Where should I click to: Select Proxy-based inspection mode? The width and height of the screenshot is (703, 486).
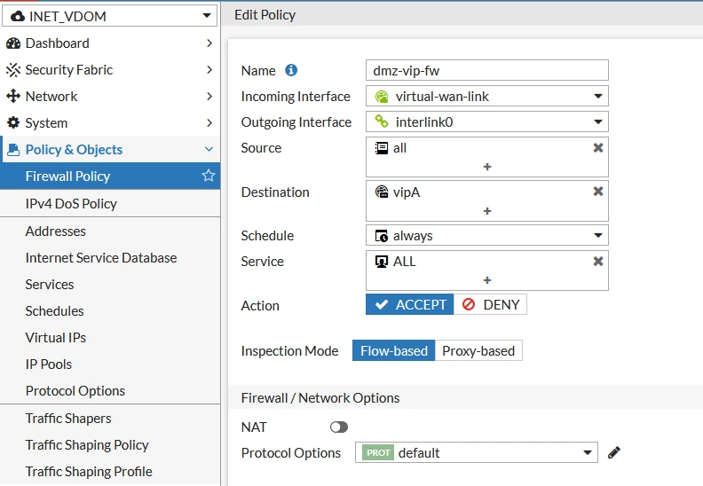pyautogui.click(x=478, y=350)
